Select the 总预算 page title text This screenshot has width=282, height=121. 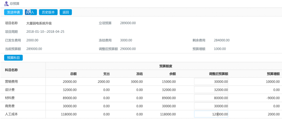click(15, 4)
